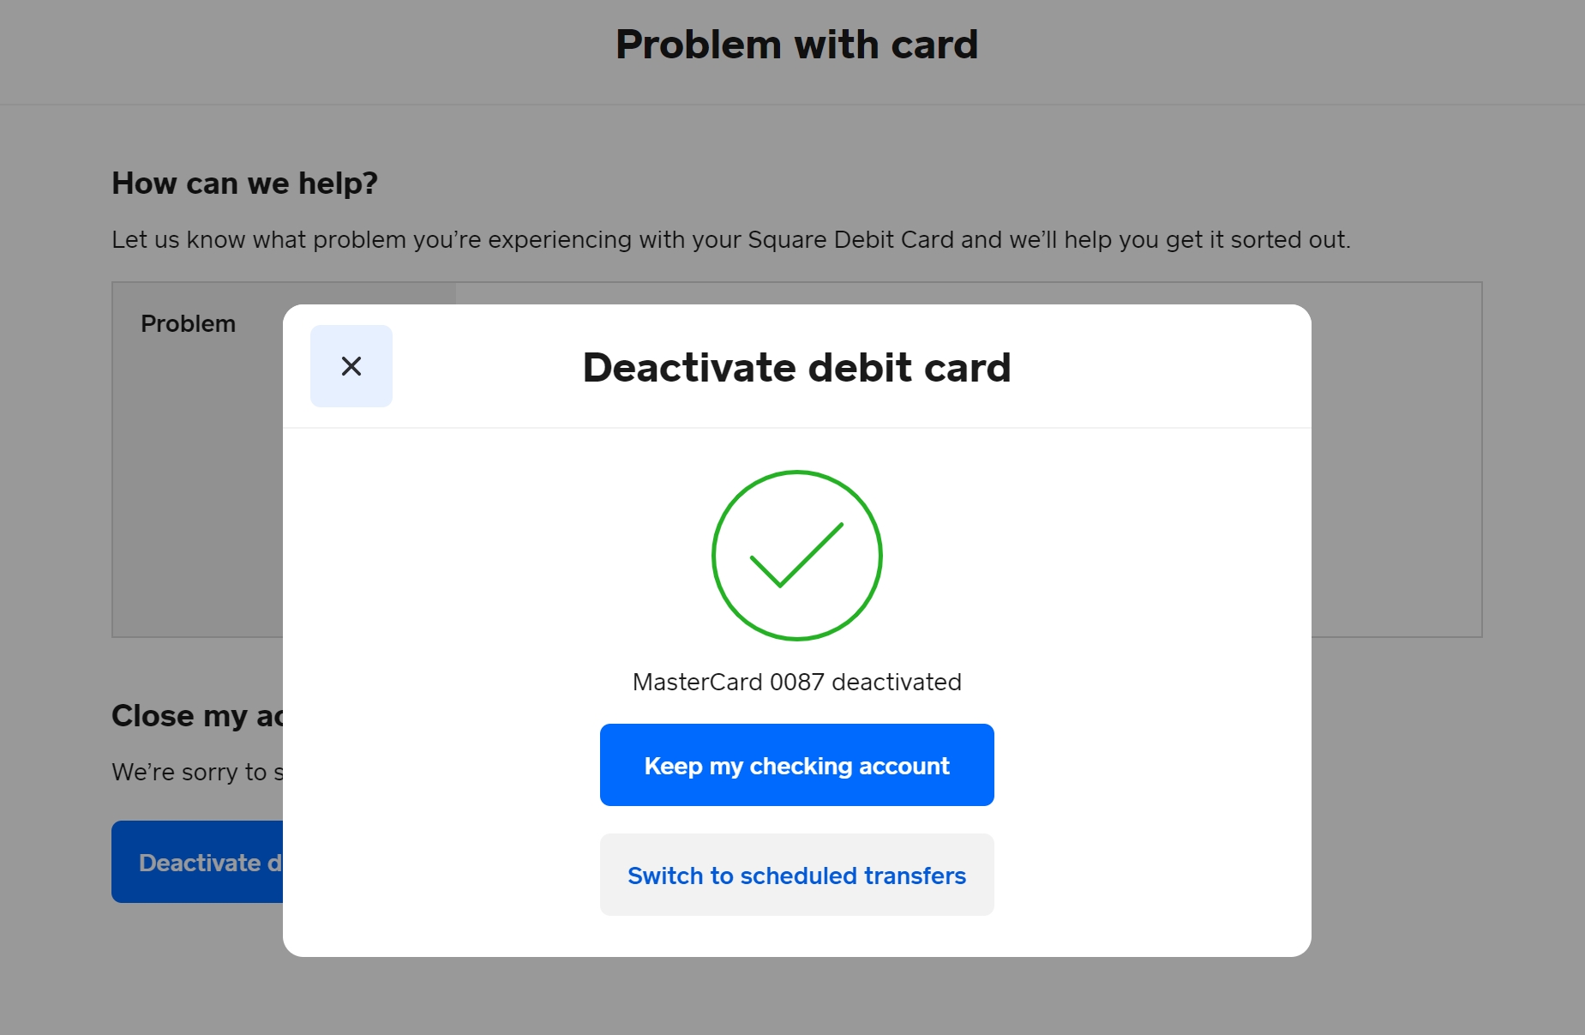Viewport: 1585px width, 1035px height.
Task: Click the word Square Debit Card in description
Action: pos(850,240)
